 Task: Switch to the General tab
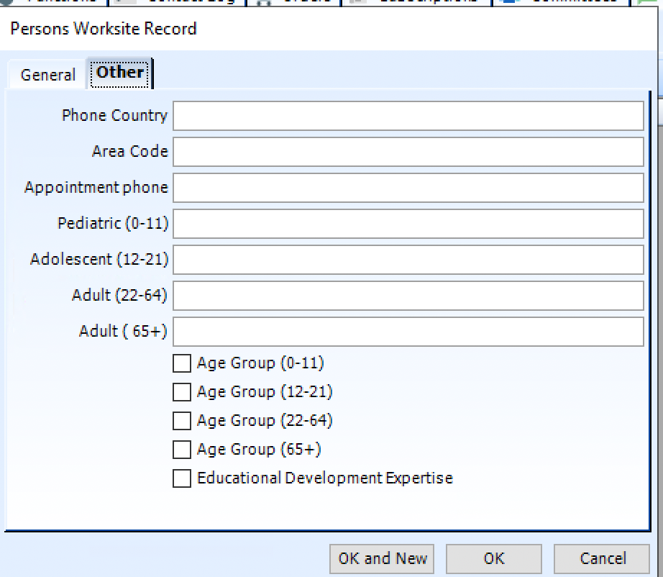(x=47, y=74)
